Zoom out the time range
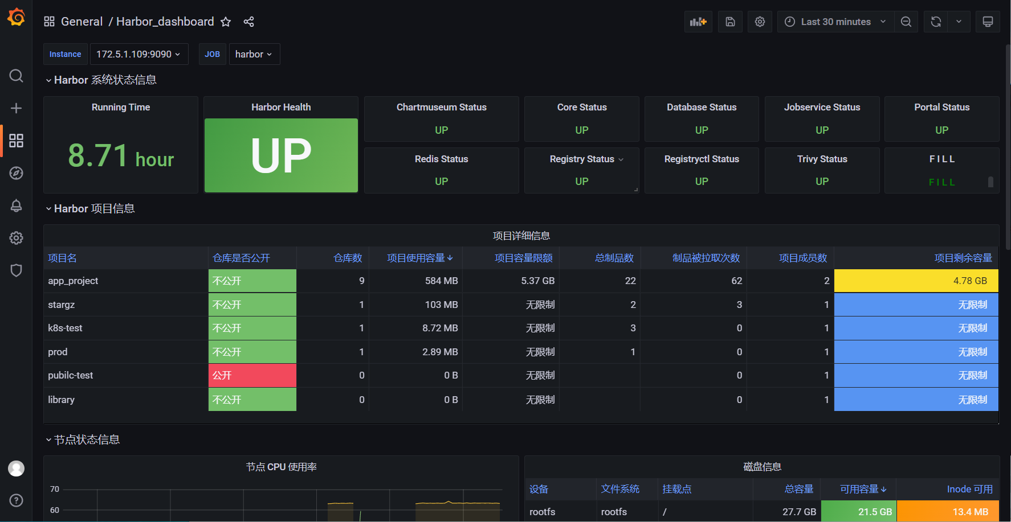This screenshot has width=1011, height=522. [906, 22]
